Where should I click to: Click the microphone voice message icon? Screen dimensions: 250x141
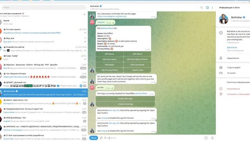point(212,138)
